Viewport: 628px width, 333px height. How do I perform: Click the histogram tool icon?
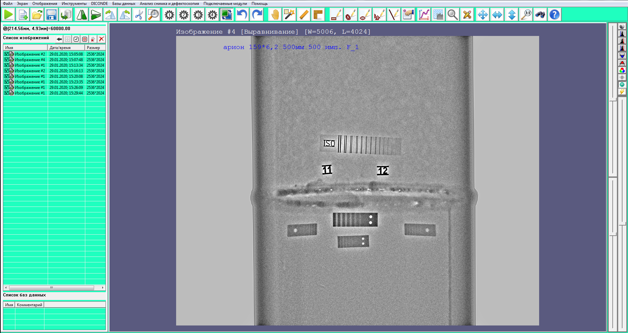coord(438,15)
